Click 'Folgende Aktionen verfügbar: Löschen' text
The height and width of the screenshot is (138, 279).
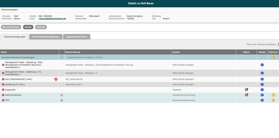click(x=84, y=57)
